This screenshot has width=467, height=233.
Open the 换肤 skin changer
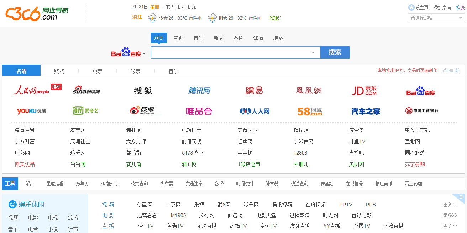(x=460, y=7)
